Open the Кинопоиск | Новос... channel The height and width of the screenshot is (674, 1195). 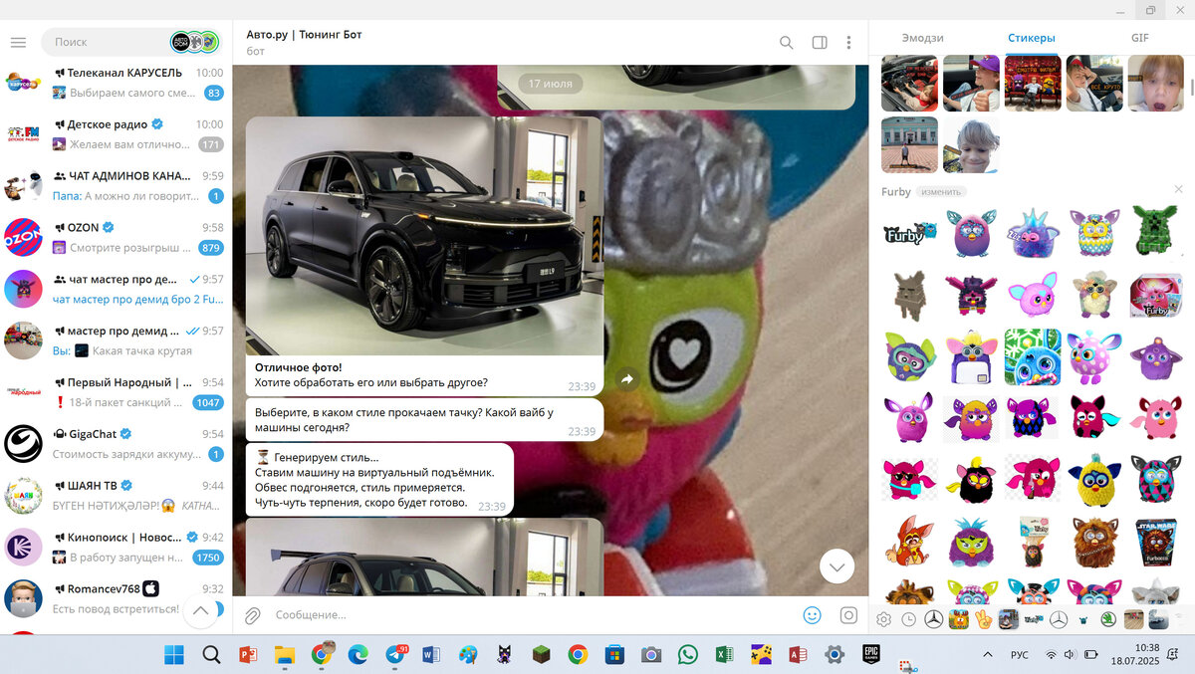point(116,548)
